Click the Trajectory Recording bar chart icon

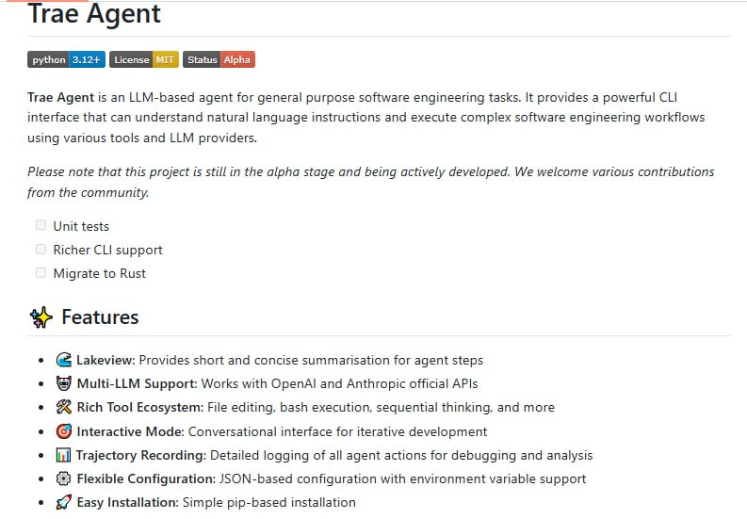coord(64,455)
